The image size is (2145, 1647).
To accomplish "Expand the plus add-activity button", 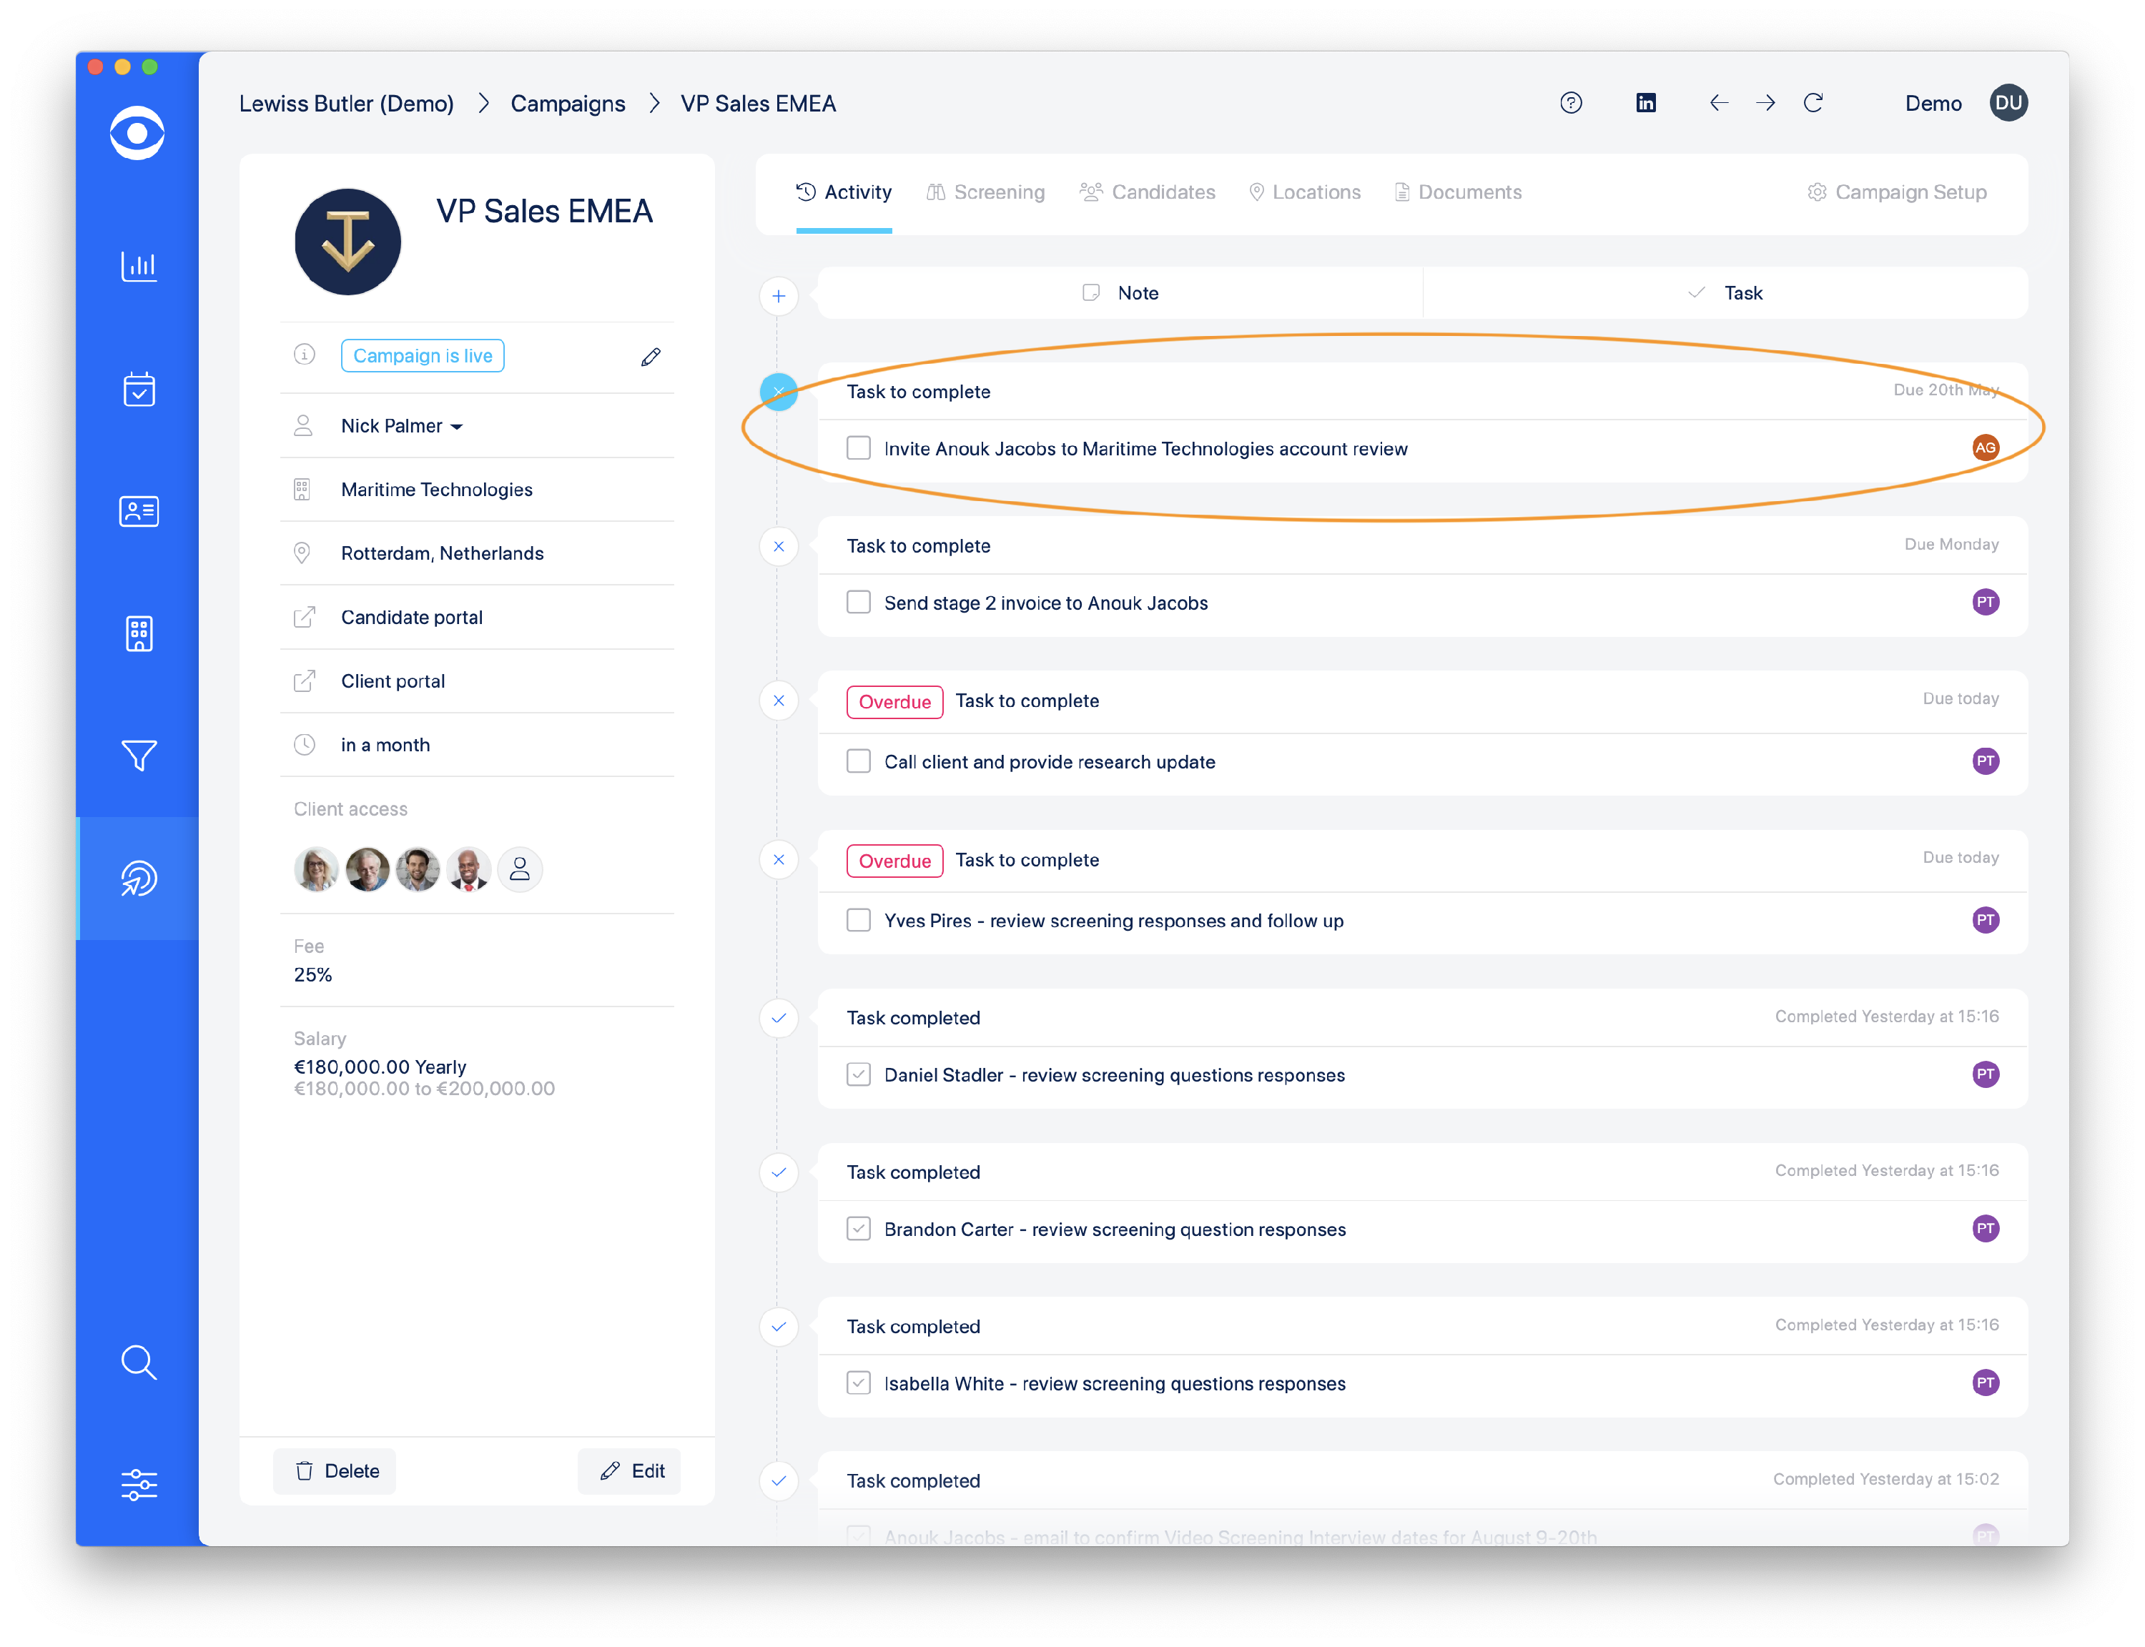I will (779, 296).
